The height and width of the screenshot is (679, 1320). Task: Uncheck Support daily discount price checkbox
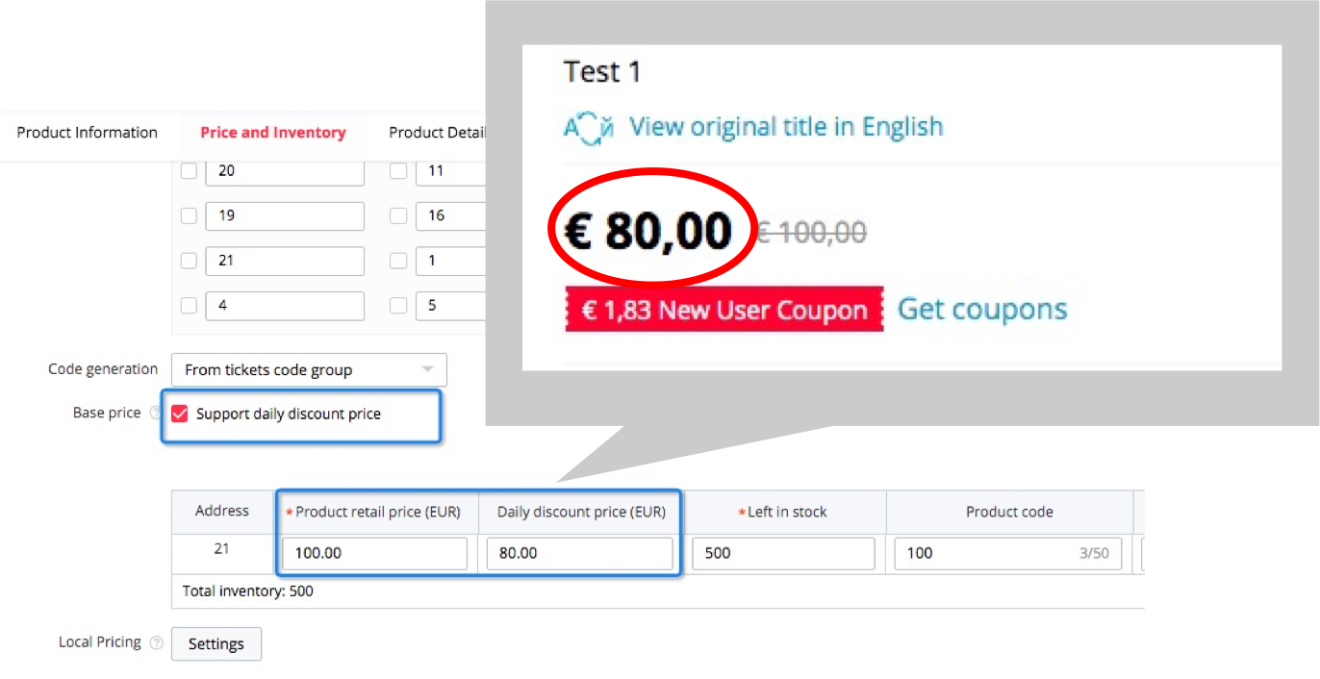[x=180, y=414]
